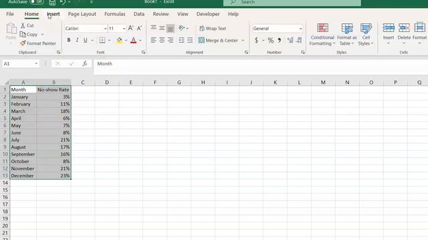The width and height of the screenshot is (428, 240).
Task: Open the Developer tab
Action: pyautogui.click(x=208, y=14)
